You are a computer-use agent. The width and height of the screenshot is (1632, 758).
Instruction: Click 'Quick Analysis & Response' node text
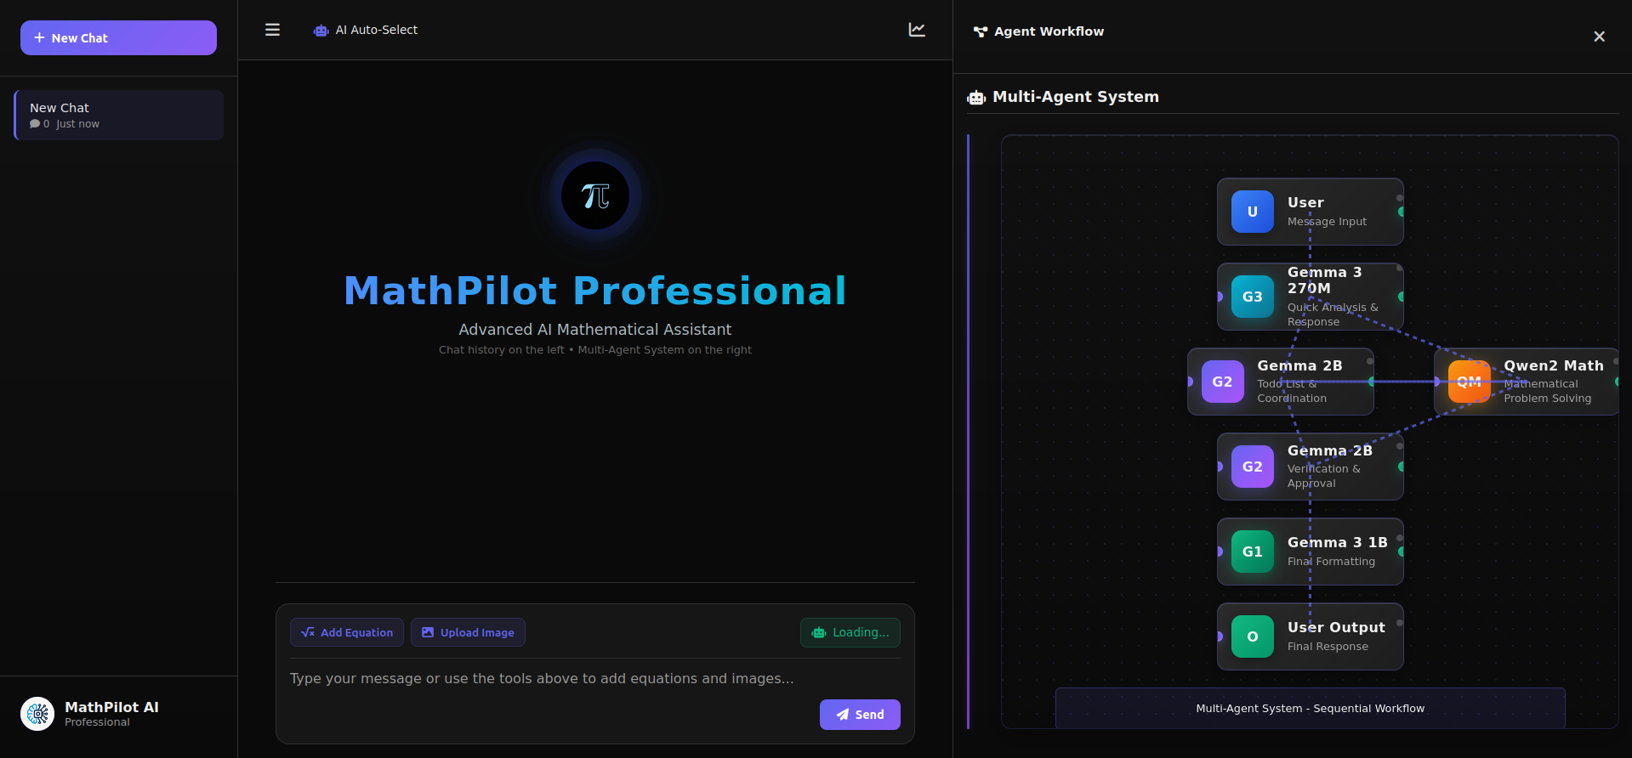pos(1333,314)
